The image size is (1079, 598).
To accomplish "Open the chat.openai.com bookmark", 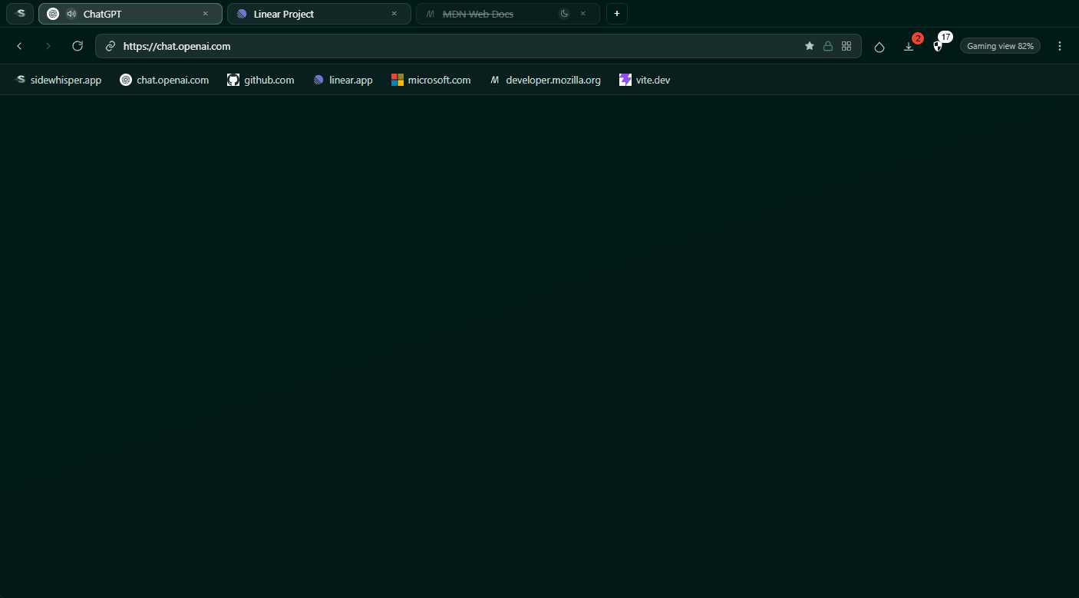I will (x=164, y=80).
